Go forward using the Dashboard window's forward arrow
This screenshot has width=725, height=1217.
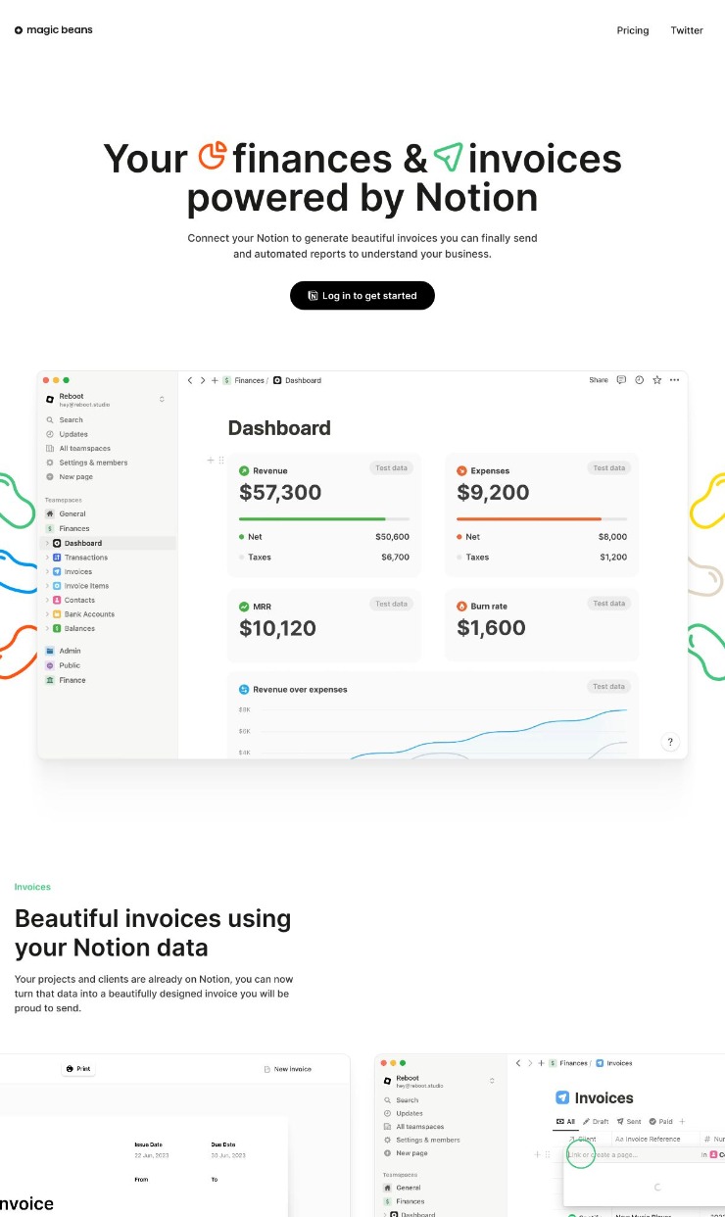(x=203, y=380)
